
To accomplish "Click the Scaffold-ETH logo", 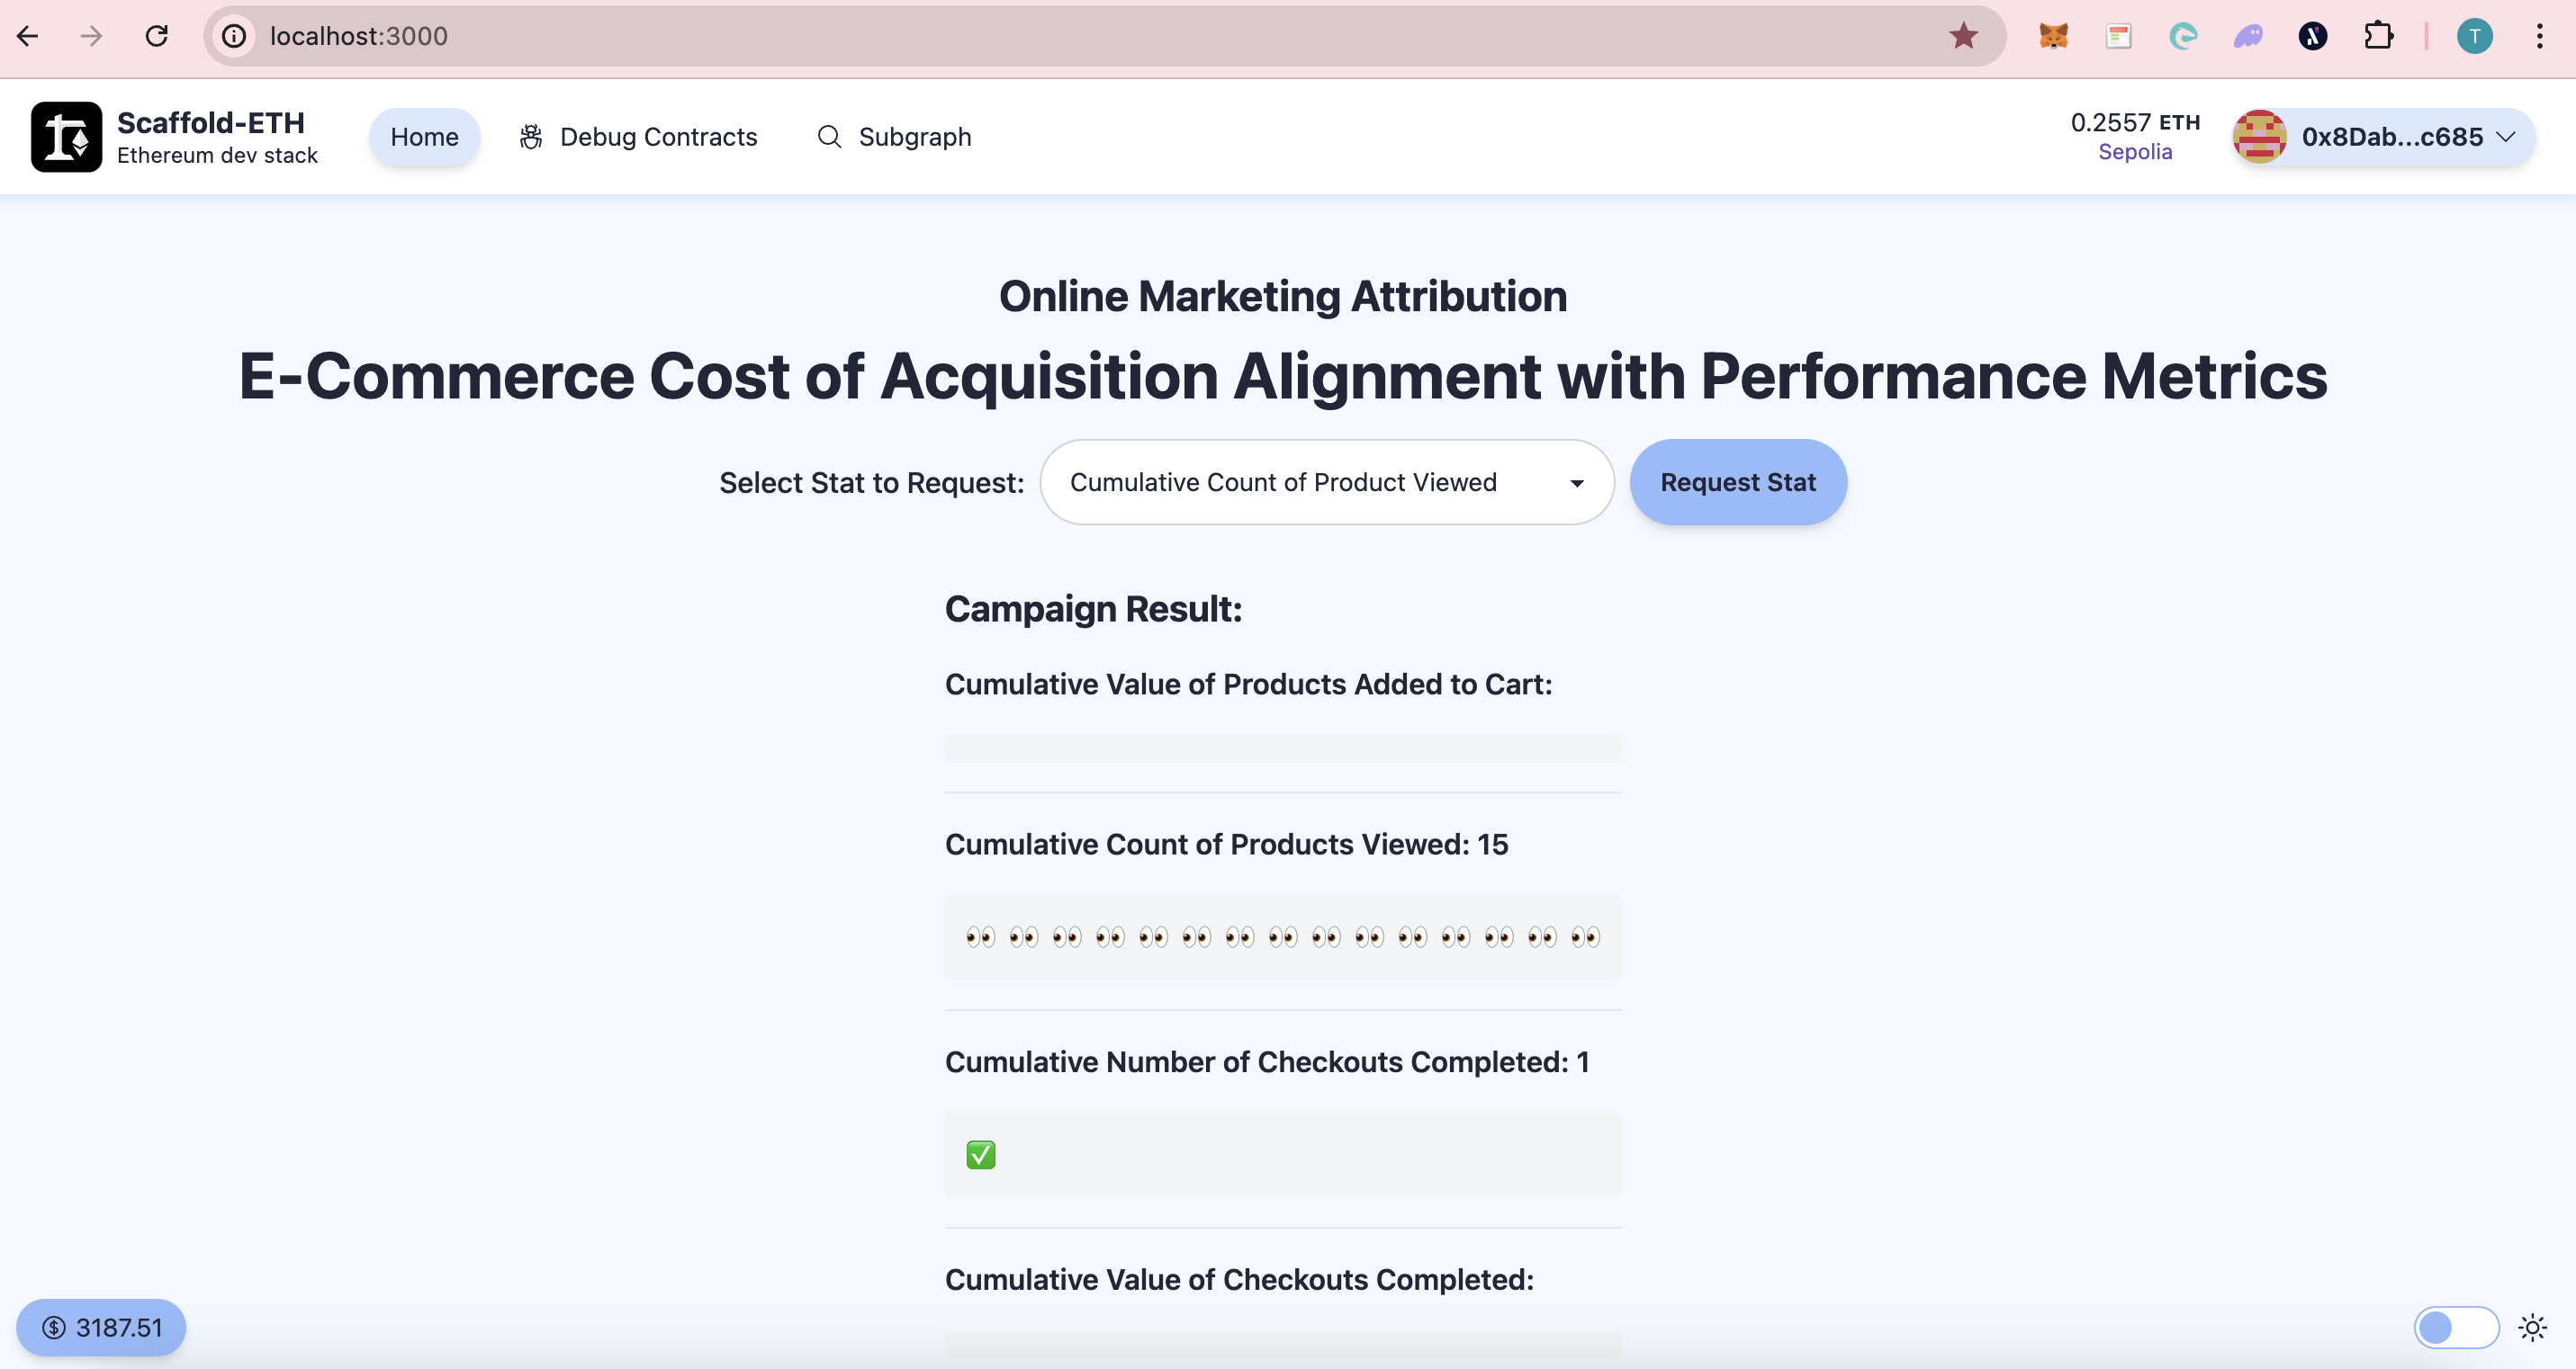I will (x=66, y=137).
